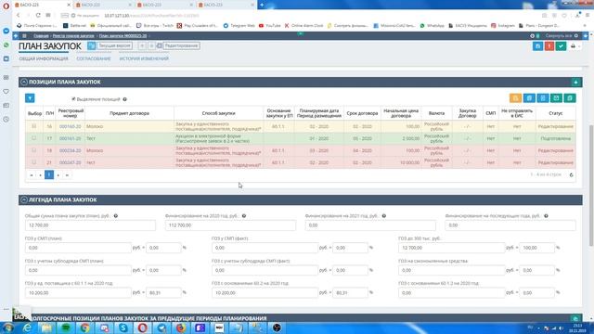
Task: Click the help icon beside Финансирование на 2020 год
Action: point(244,216)
